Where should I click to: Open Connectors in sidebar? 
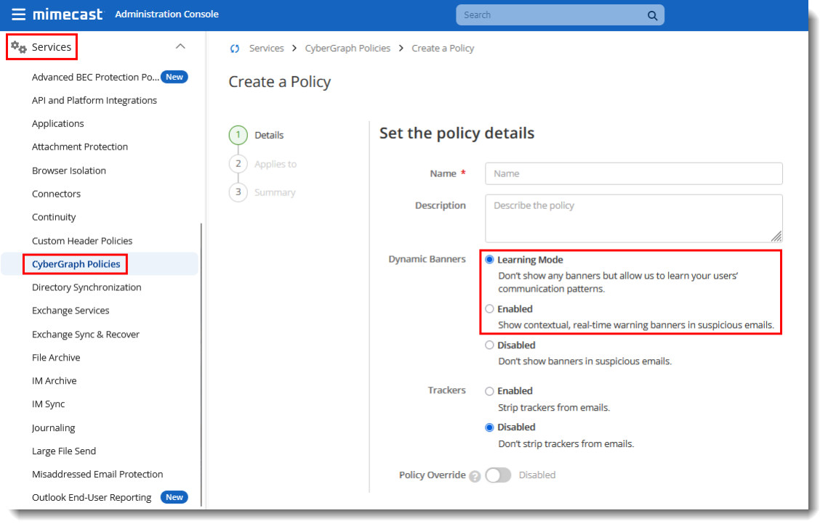(x=57, y=194)
